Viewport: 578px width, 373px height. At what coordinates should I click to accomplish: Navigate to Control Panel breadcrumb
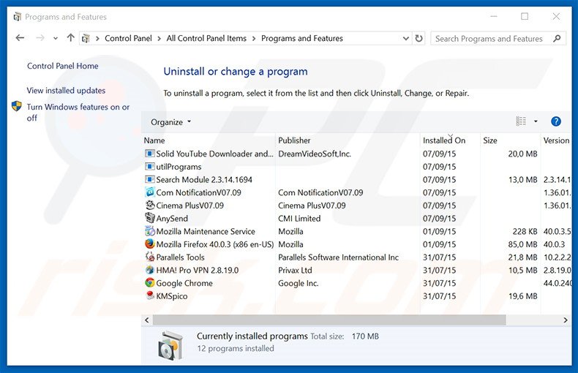pos(128,38)
